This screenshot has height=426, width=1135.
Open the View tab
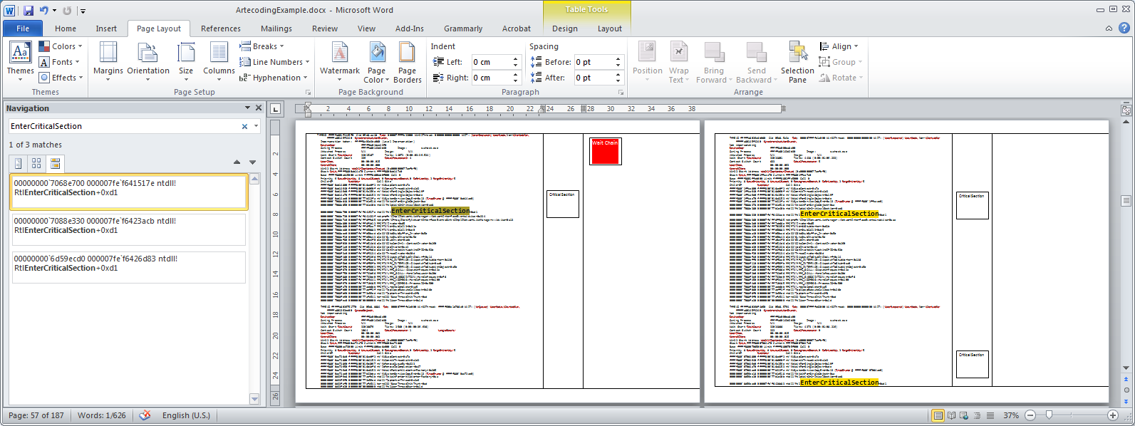coord(366,28)
